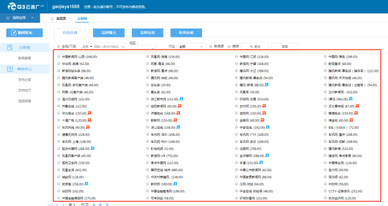Viewport: 388px width, 206px height.
Task: Open 帮助中心 sidebar section
Action: click(25, 69)
